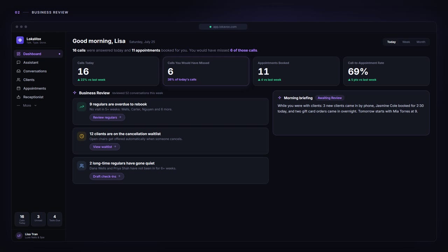Click the 4 Tasks Due sidebar tile
This screenshot has width=448, height=252.
click(55, 219)
